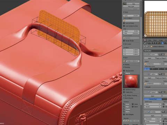Select Z deformation axis
Image resolution: width=167 pixels, height=125 pixels.
159,69
